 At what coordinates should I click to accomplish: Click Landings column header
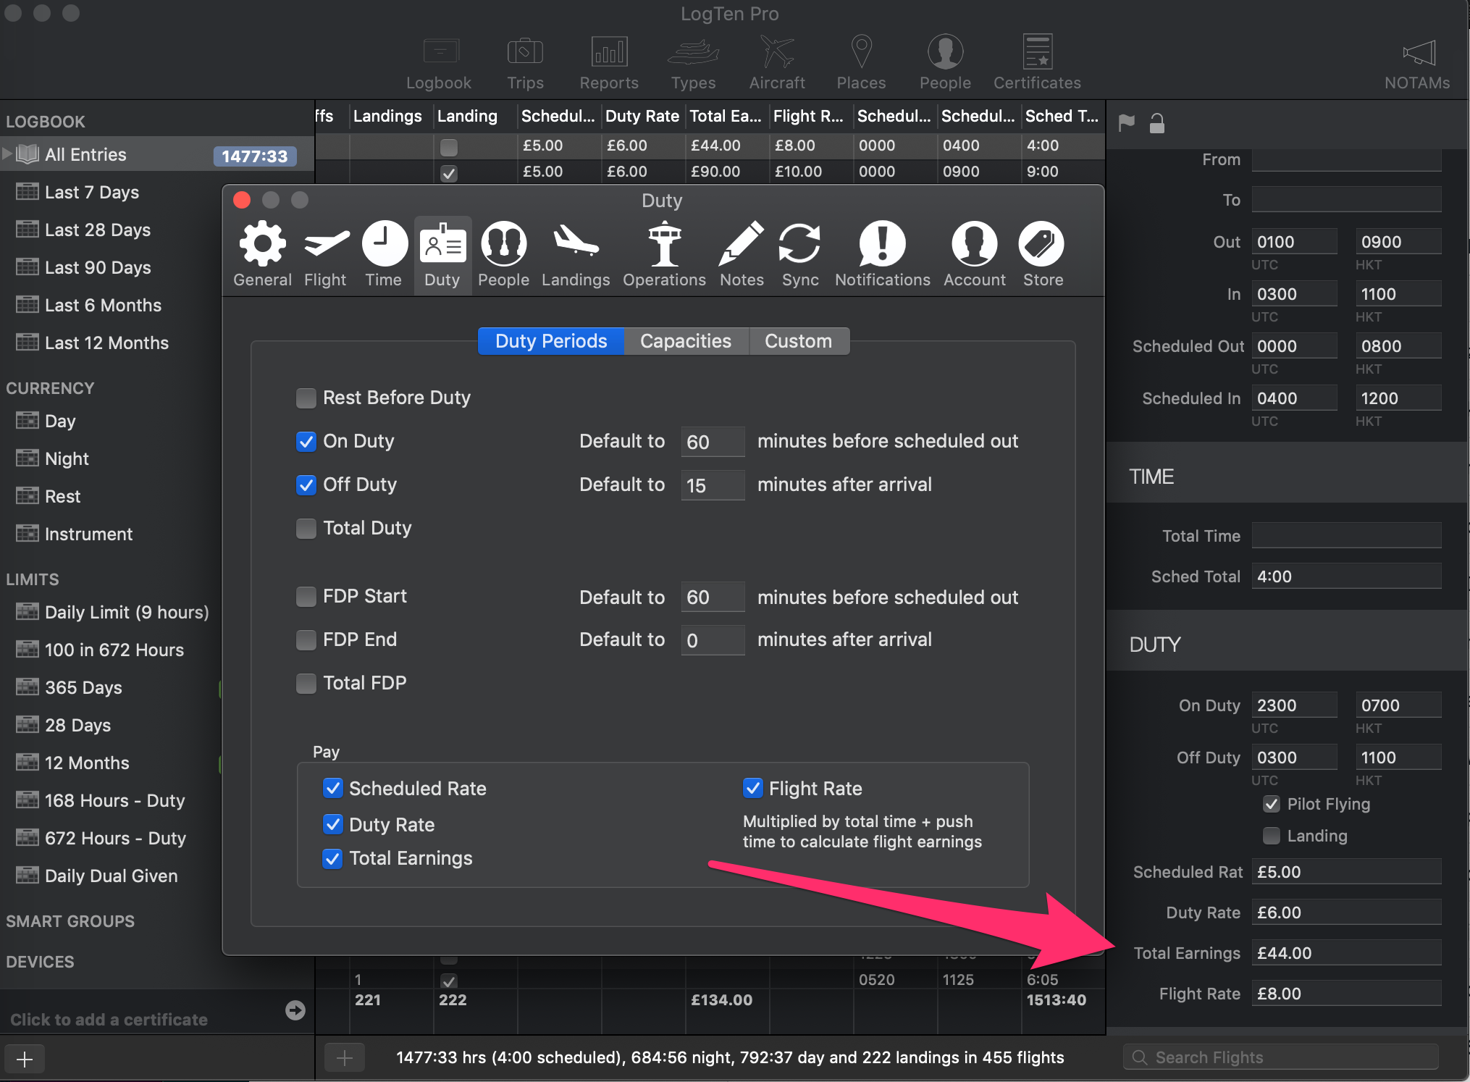click(387, 116)
